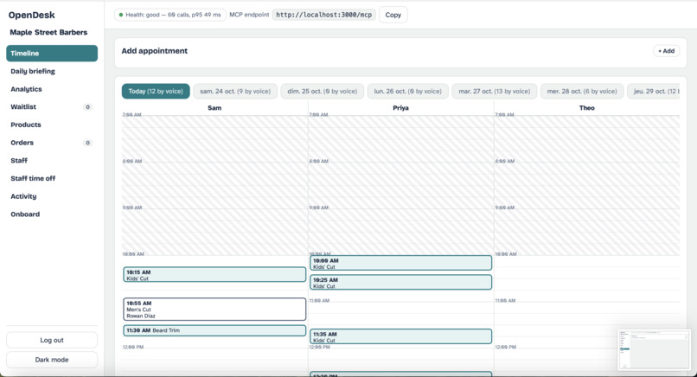Click the green health status indicator
The image size is (697, 377).
pyautogui.click(x=121, y=15)
